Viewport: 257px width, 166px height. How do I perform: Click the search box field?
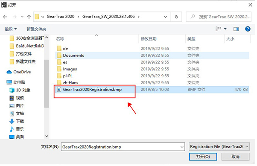pyautogui.click(x=219, y=17)
